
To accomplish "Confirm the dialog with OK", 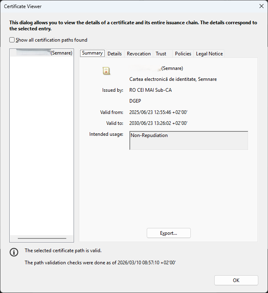I will [x=236, y=280].
